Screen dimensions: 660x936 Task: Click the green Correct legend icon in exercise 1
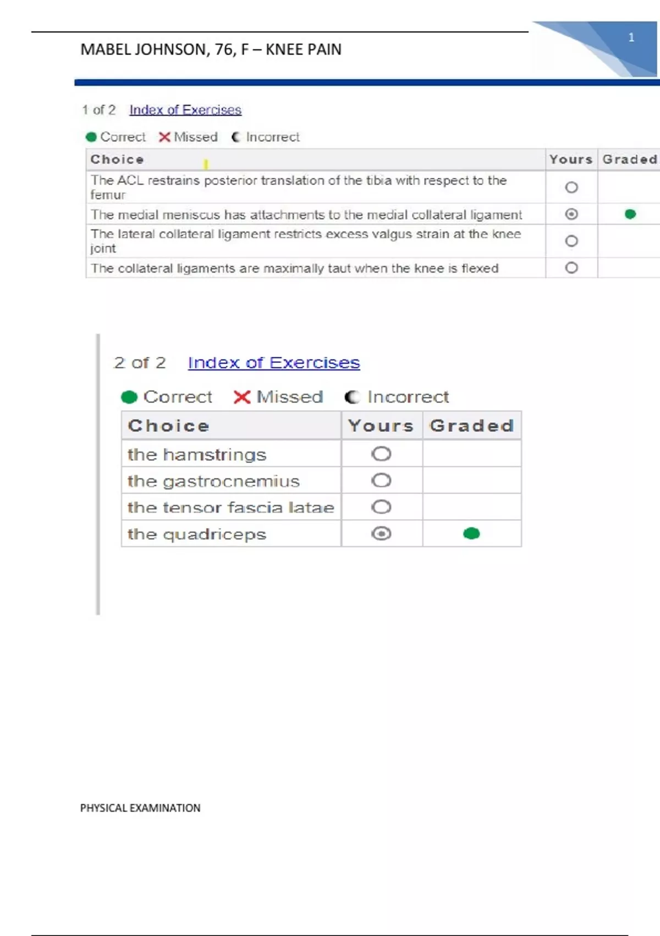[x=91, y=137]
